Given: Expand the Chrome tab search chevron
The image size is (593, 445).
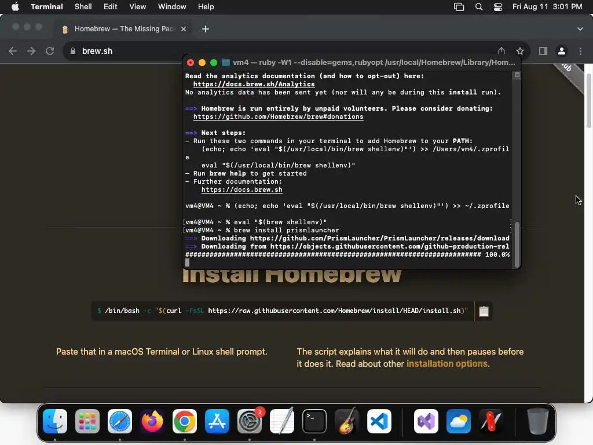Looking at the screenshot, I should 580,29.
